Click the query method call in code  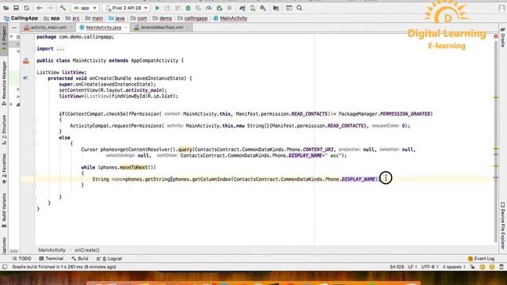(x=185, y=150)
